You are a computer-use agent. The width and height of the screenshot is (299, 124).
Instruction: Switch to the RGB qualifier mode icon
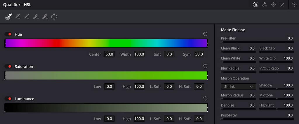265,5
